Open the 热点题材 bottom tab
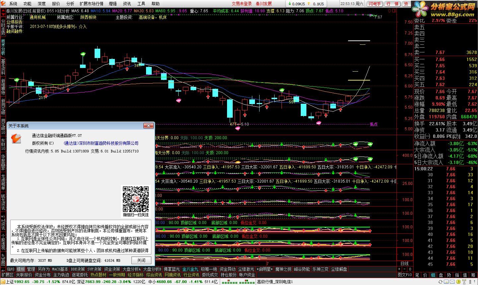This screenshot has width=478, height=285. [99, 275]
